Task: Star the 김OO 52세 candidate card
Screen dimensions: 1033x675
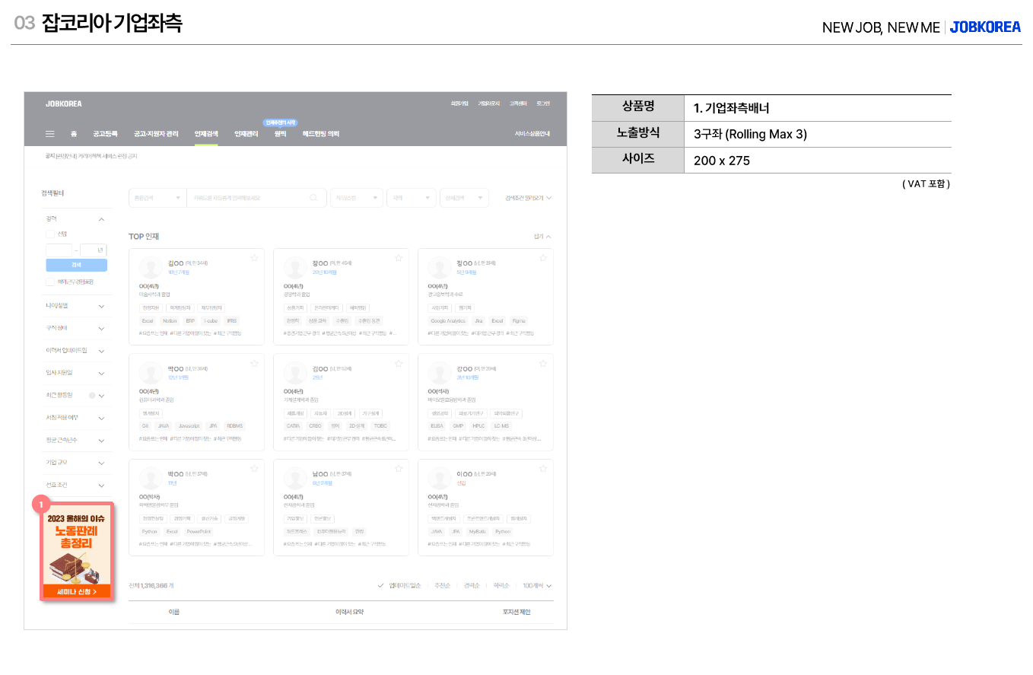Action: (x=399, y=363)
